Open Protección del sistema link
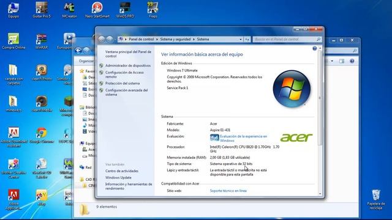 pos(123,83)
